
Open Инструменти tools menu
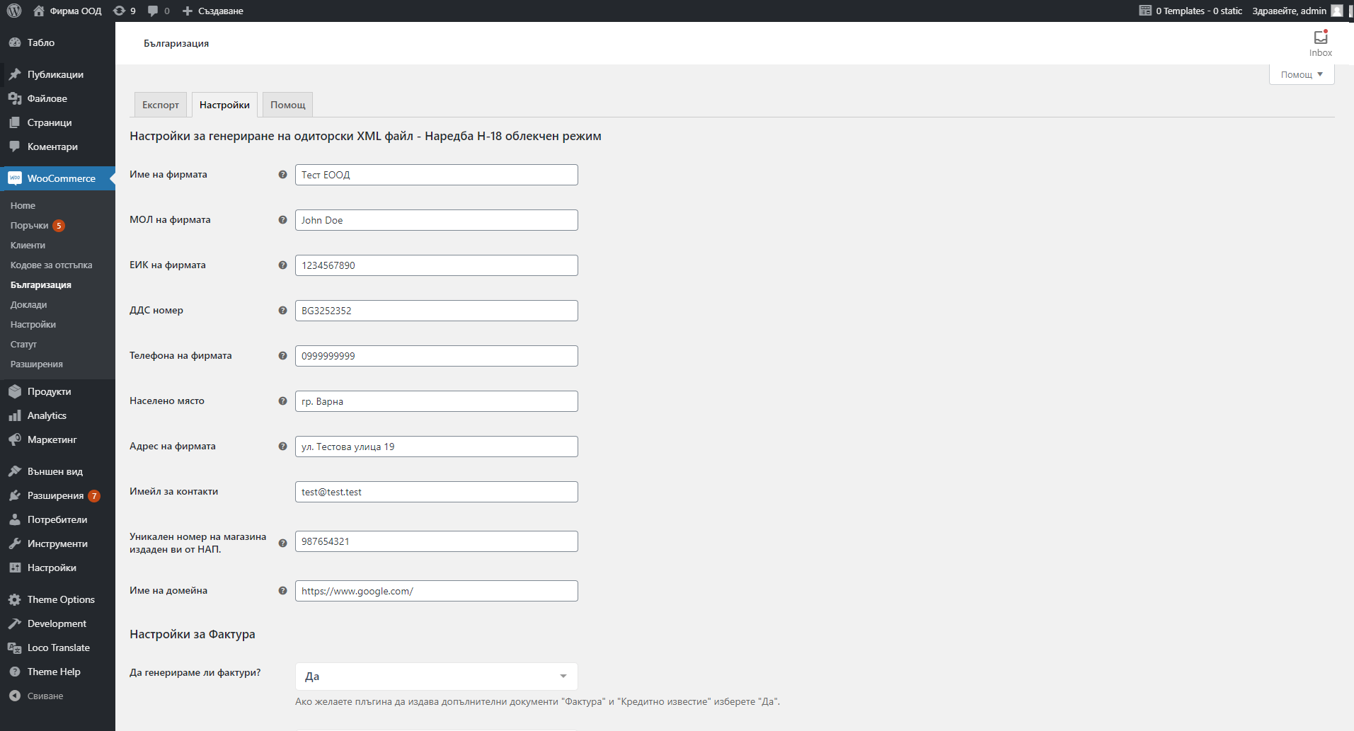57,543
